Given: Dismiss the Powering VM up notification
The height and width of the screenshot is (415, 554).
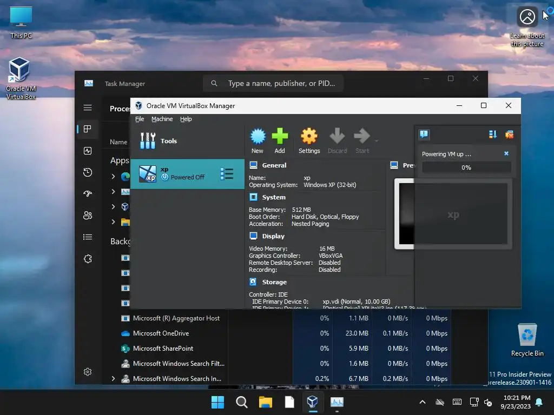Looking at the screenshot, I should tap(506, 153).
